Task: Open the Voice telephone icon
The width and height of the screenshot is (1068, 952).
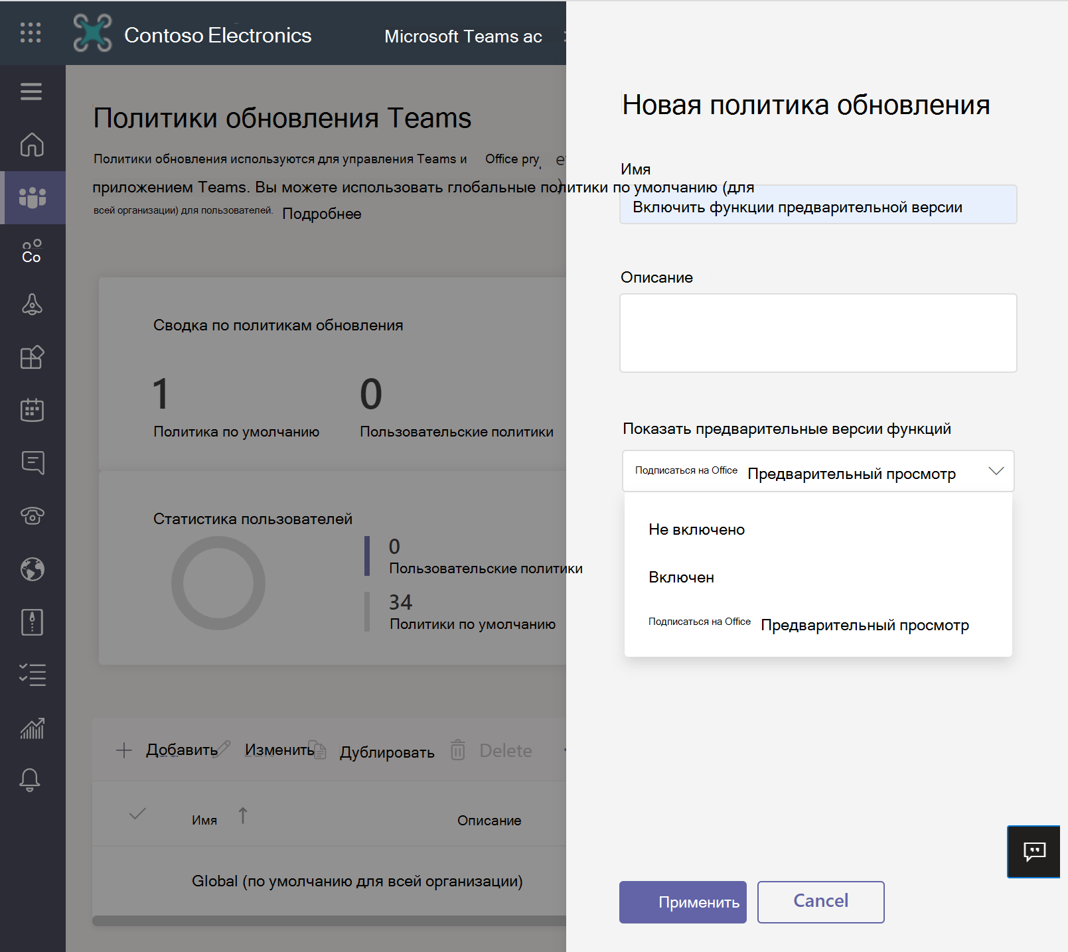Action: (x=32, y=515)
